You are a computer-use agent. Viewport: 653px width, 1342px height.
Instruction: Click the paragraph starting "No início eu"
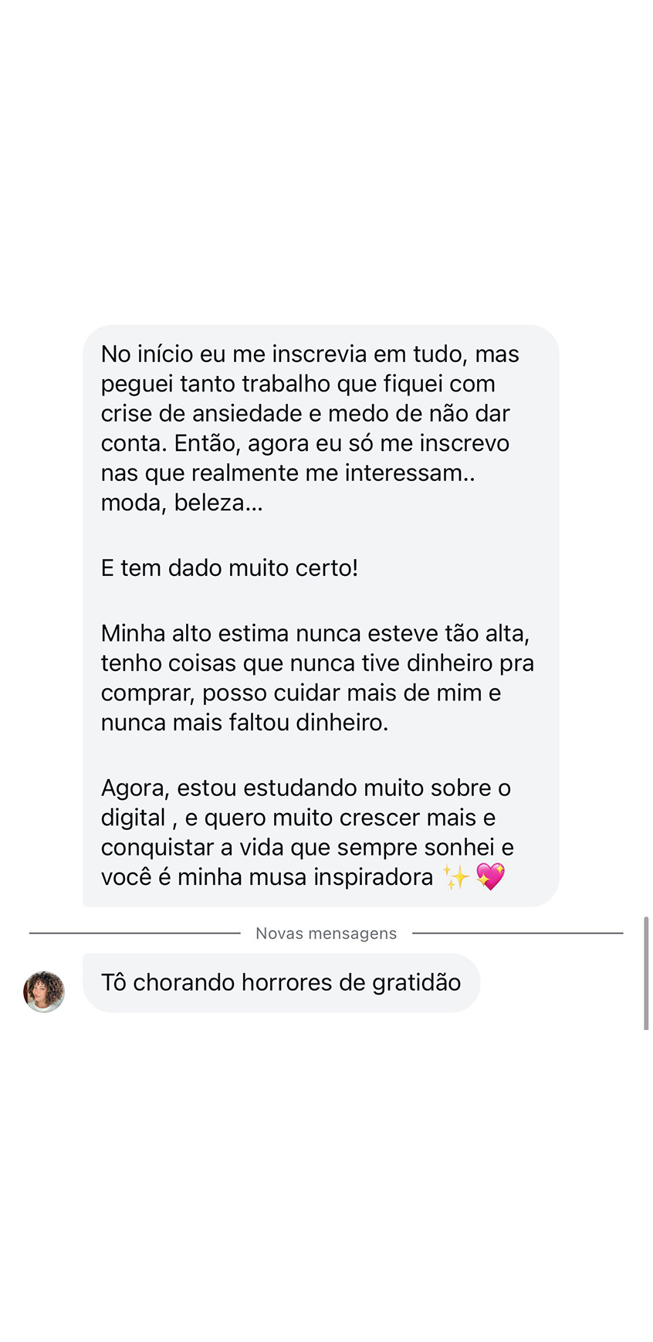pos(310,428)
